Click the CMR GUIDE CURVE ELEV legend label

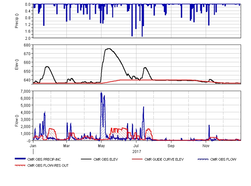tap(164, 159)
